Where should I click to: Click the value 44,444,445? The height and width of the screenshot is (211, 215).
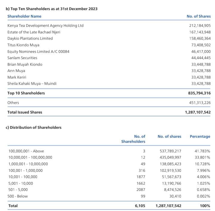coord(201,58)
